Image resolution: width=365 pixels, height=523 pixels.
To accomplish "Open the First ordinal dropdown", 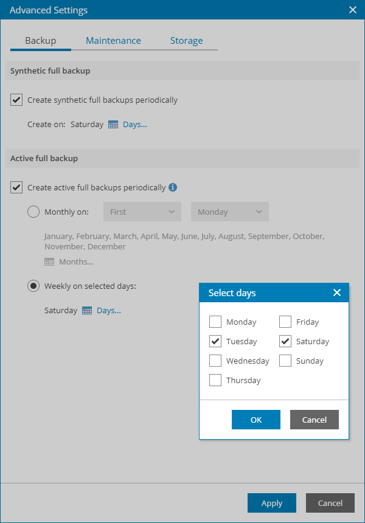I will click(x=142, y=212).
